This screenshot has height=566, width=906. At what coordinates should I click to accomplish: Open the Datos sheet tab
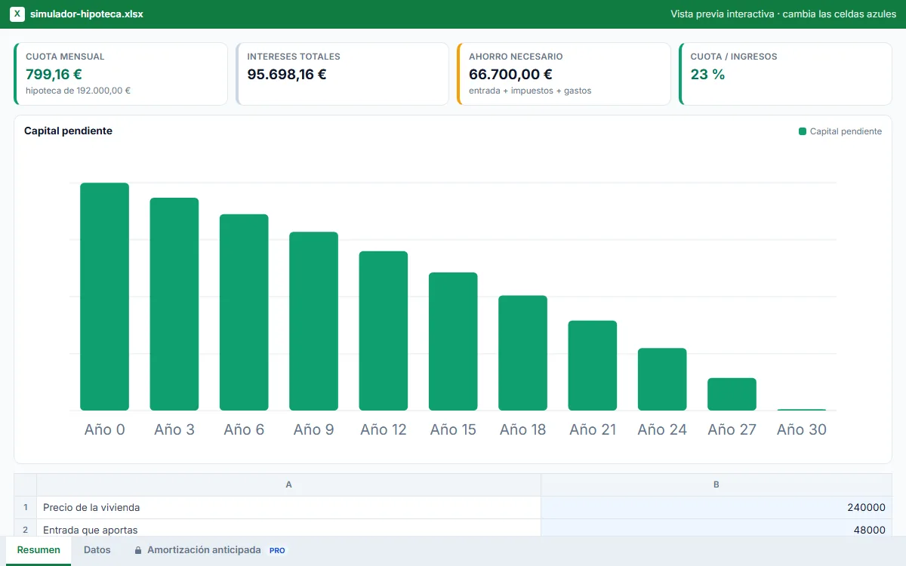(97, 551)
